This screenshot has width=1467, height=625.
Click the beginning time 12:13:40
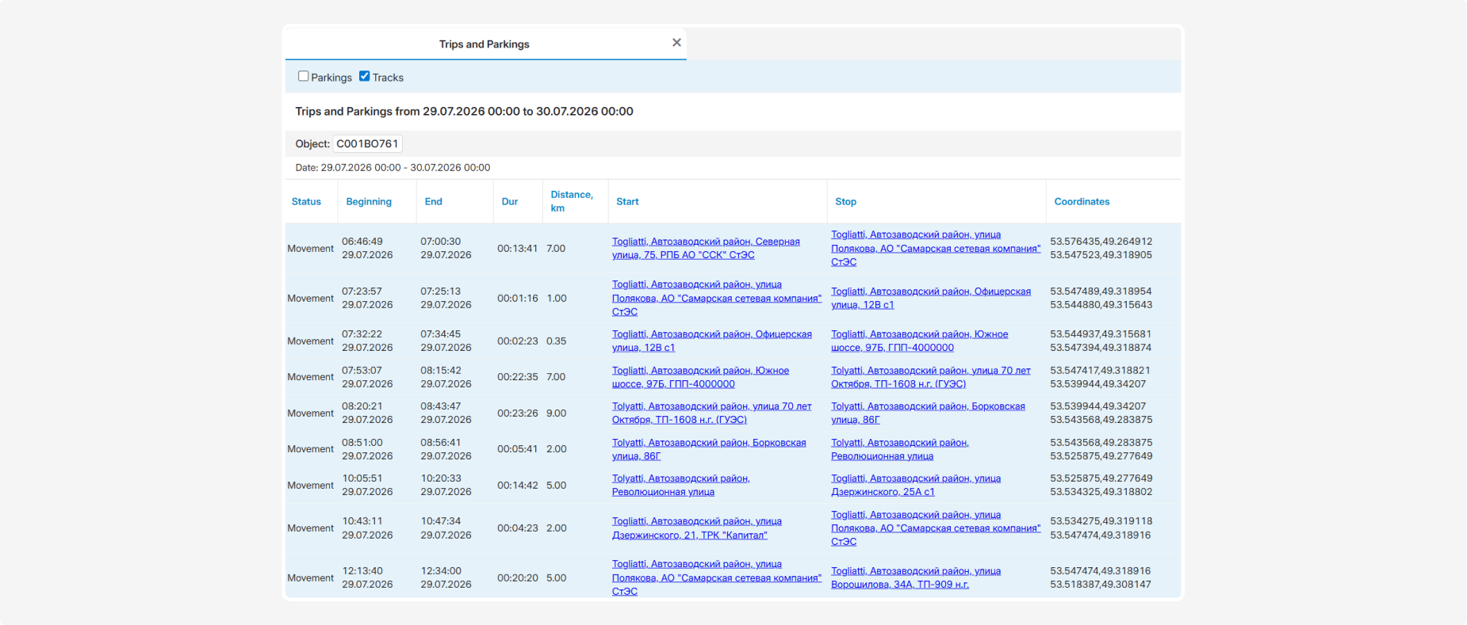362,571
